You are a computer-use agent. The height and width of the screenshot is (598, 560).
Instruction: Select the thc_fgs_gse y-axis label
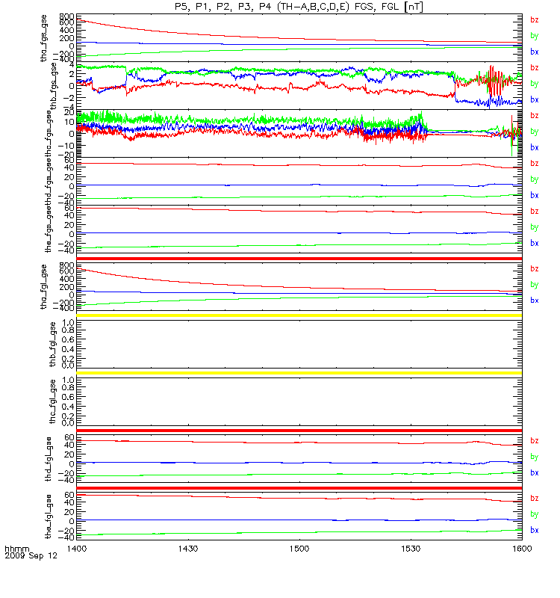coord(49,134)
